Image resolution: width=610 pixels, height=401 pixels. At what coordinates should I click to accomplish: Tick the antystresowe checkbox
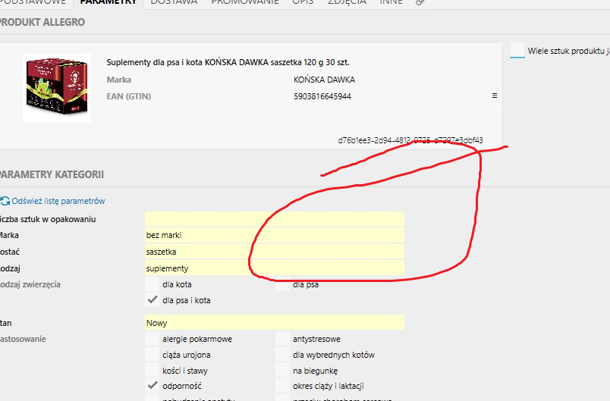[283, 339]
